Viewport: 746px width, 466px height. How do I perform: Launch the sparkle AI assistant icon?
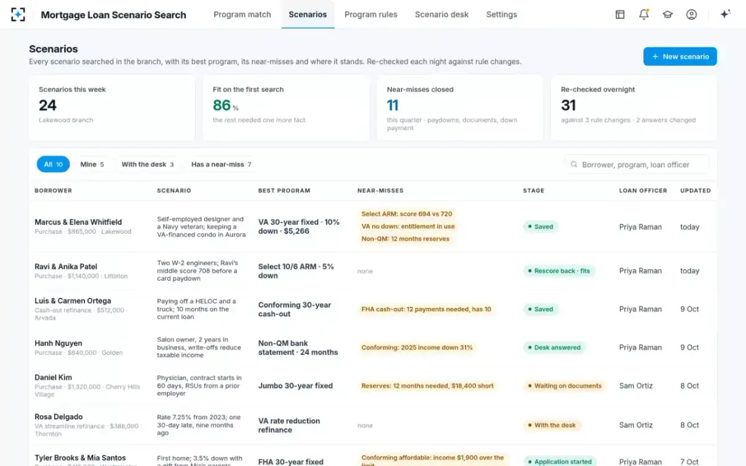click(725, 14)
